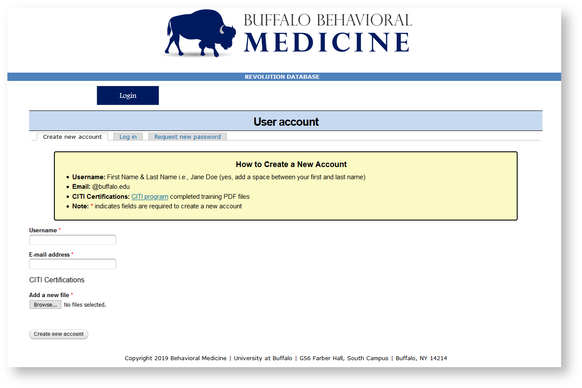Focus the Username text field
Image resolution: width=582 pixels, height=388 pixels.
click(73, 240)
